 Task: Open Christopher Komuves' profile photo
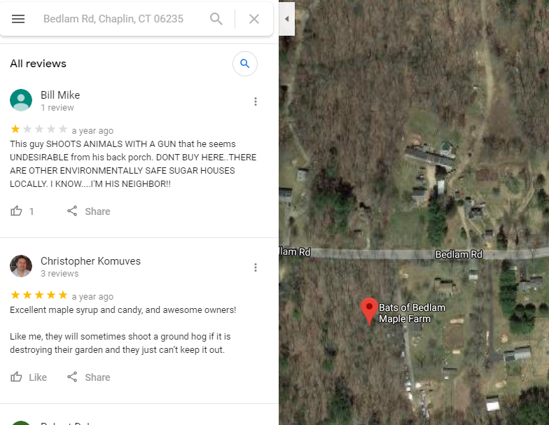[21, 266]
